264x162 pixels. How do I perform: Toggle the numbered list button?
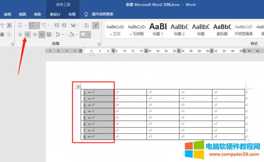point(32,25)
